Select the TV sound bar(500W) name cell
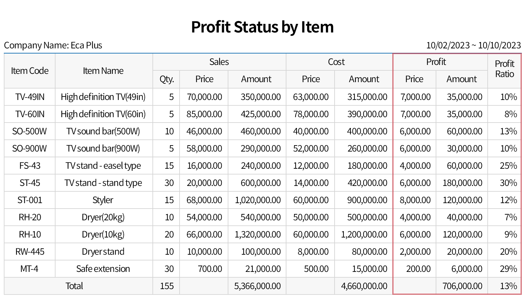 pyautogui.click(x=103, y=131)
